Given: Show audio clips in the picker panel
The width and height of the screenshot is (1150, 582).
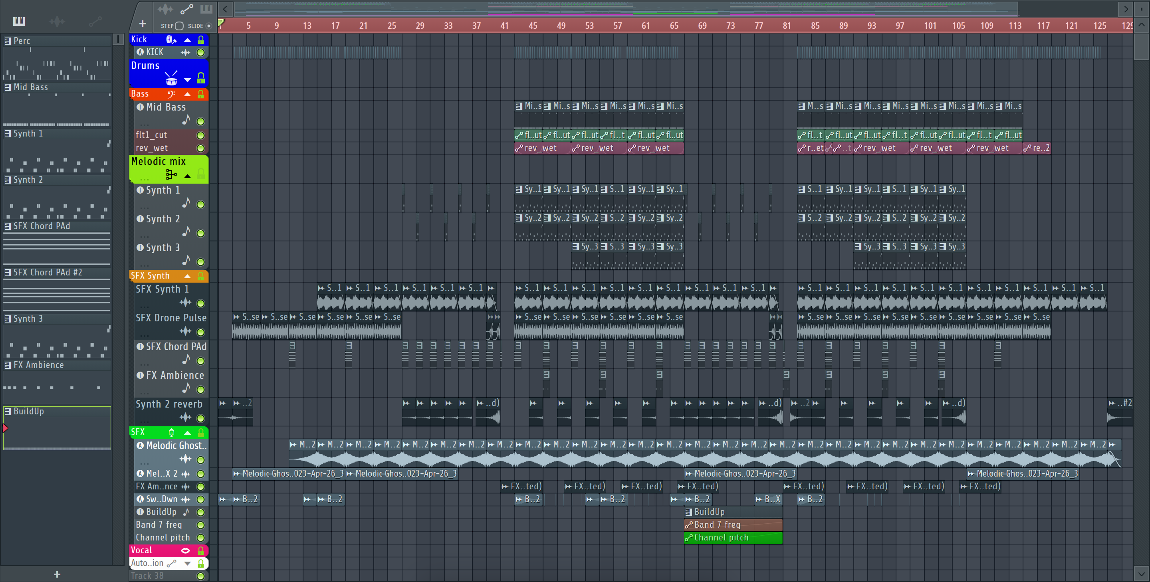Looking at the screenshot, I should point(57,21).
